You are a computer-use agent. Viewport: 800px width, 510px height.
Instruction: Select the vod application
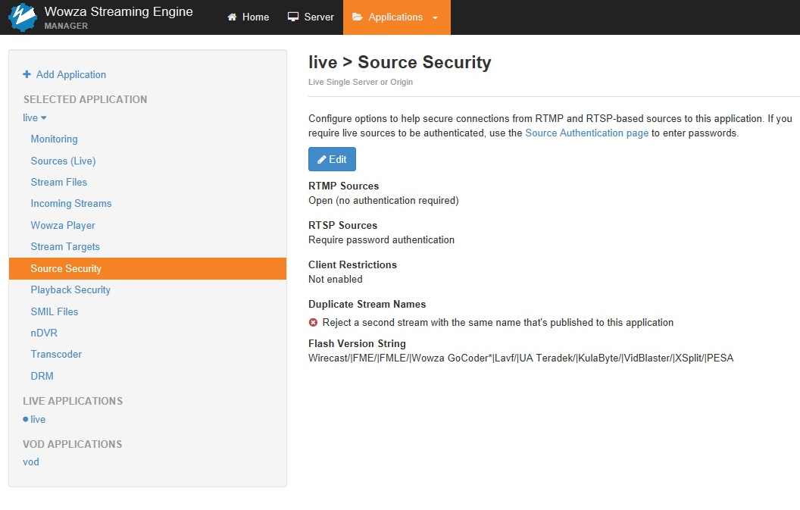(x=31, y=462)
